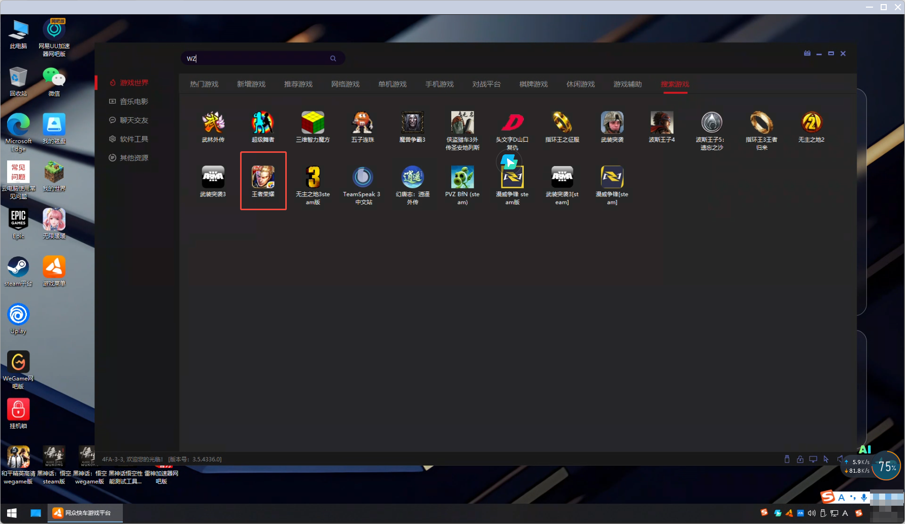The image size is (905, 524).
Task: Open 聊天交友 sidebar section
Action: click(129, 120)
